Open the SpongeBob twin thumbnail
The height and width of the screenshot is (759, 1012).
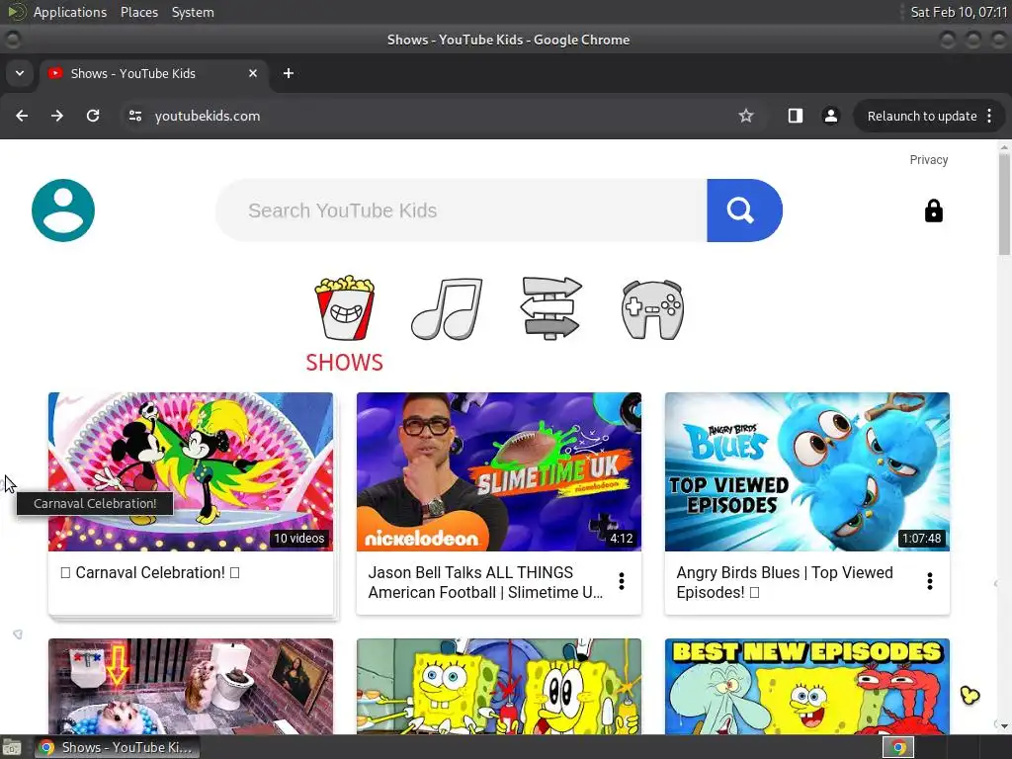[x=499, y=687]
